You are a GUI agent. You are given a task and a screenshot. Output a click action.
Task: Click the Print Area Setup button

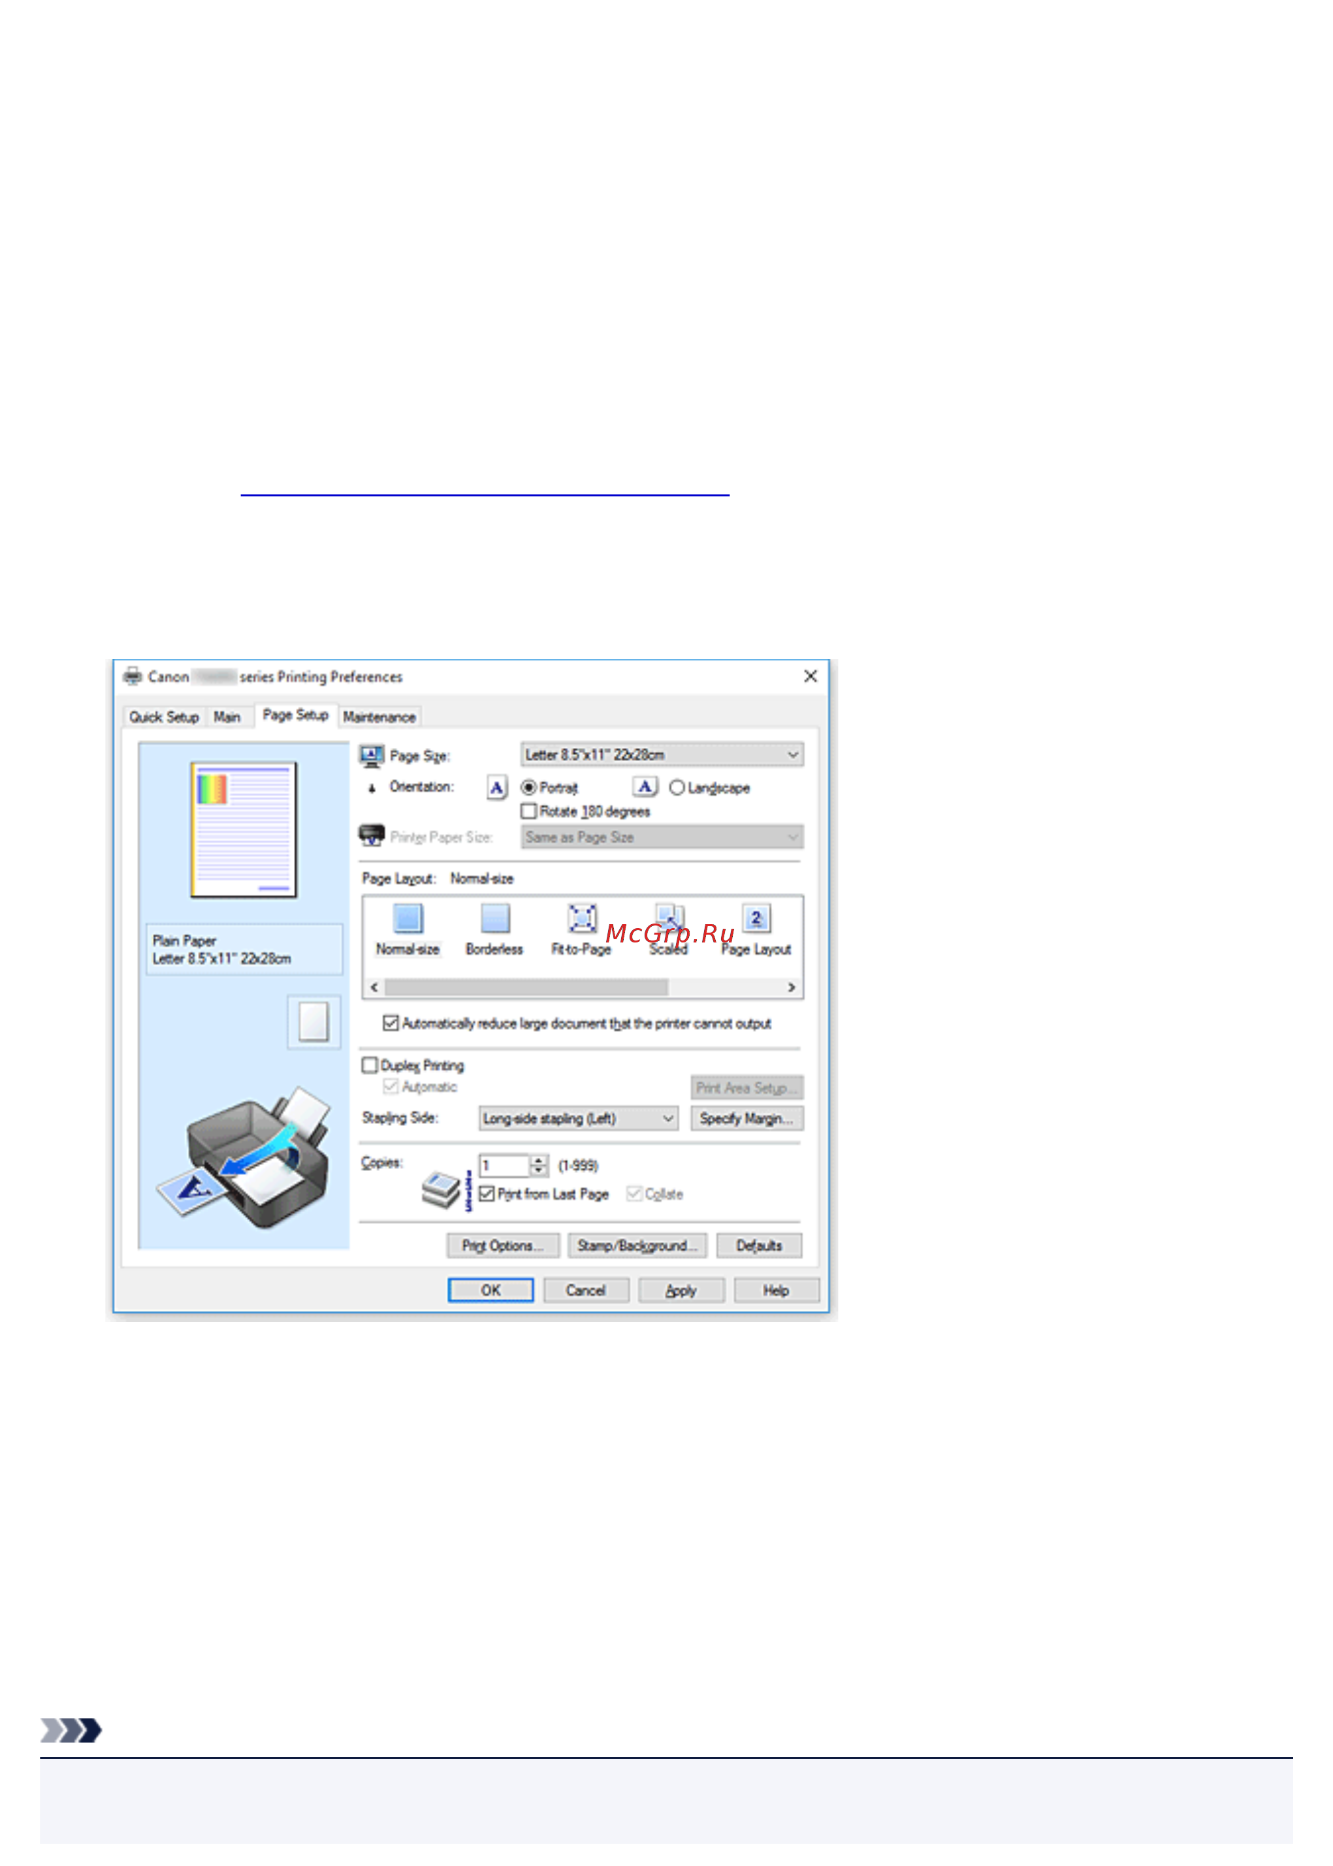click(x=747, y=1089)
